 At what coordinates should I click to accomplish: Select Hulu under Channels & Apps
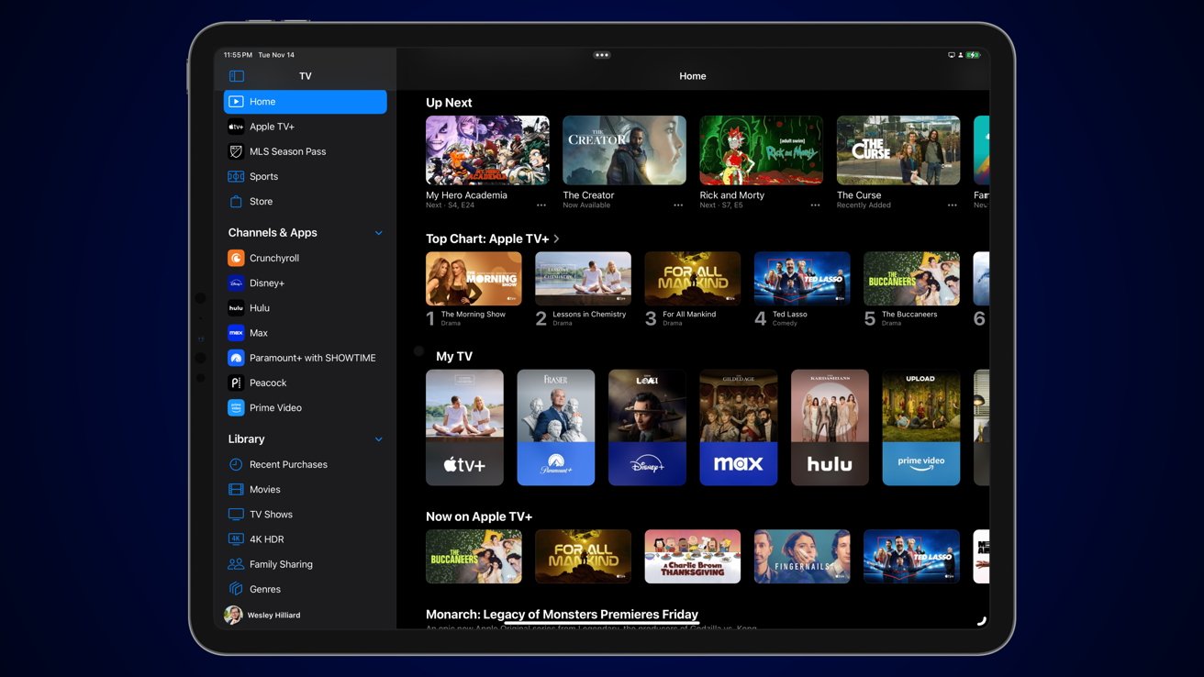coord(260,307)
